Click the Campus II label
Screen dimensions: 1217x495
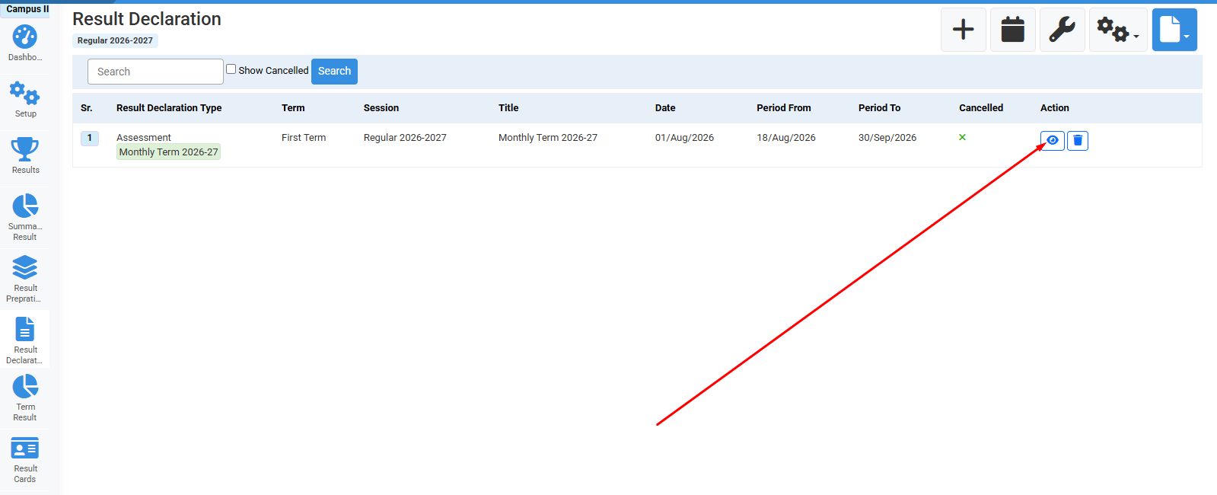click(27, 9)
